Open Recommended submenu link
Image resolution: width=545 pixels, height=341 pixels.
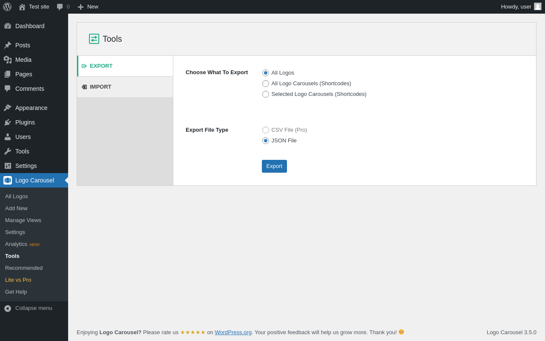tap(24, 268)
